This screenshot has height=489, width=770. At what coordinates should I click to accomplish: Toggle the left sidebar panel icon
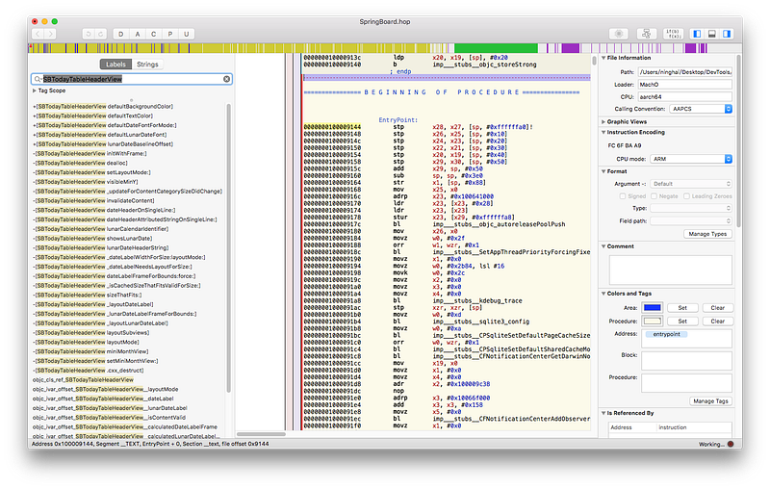(696, 34)
